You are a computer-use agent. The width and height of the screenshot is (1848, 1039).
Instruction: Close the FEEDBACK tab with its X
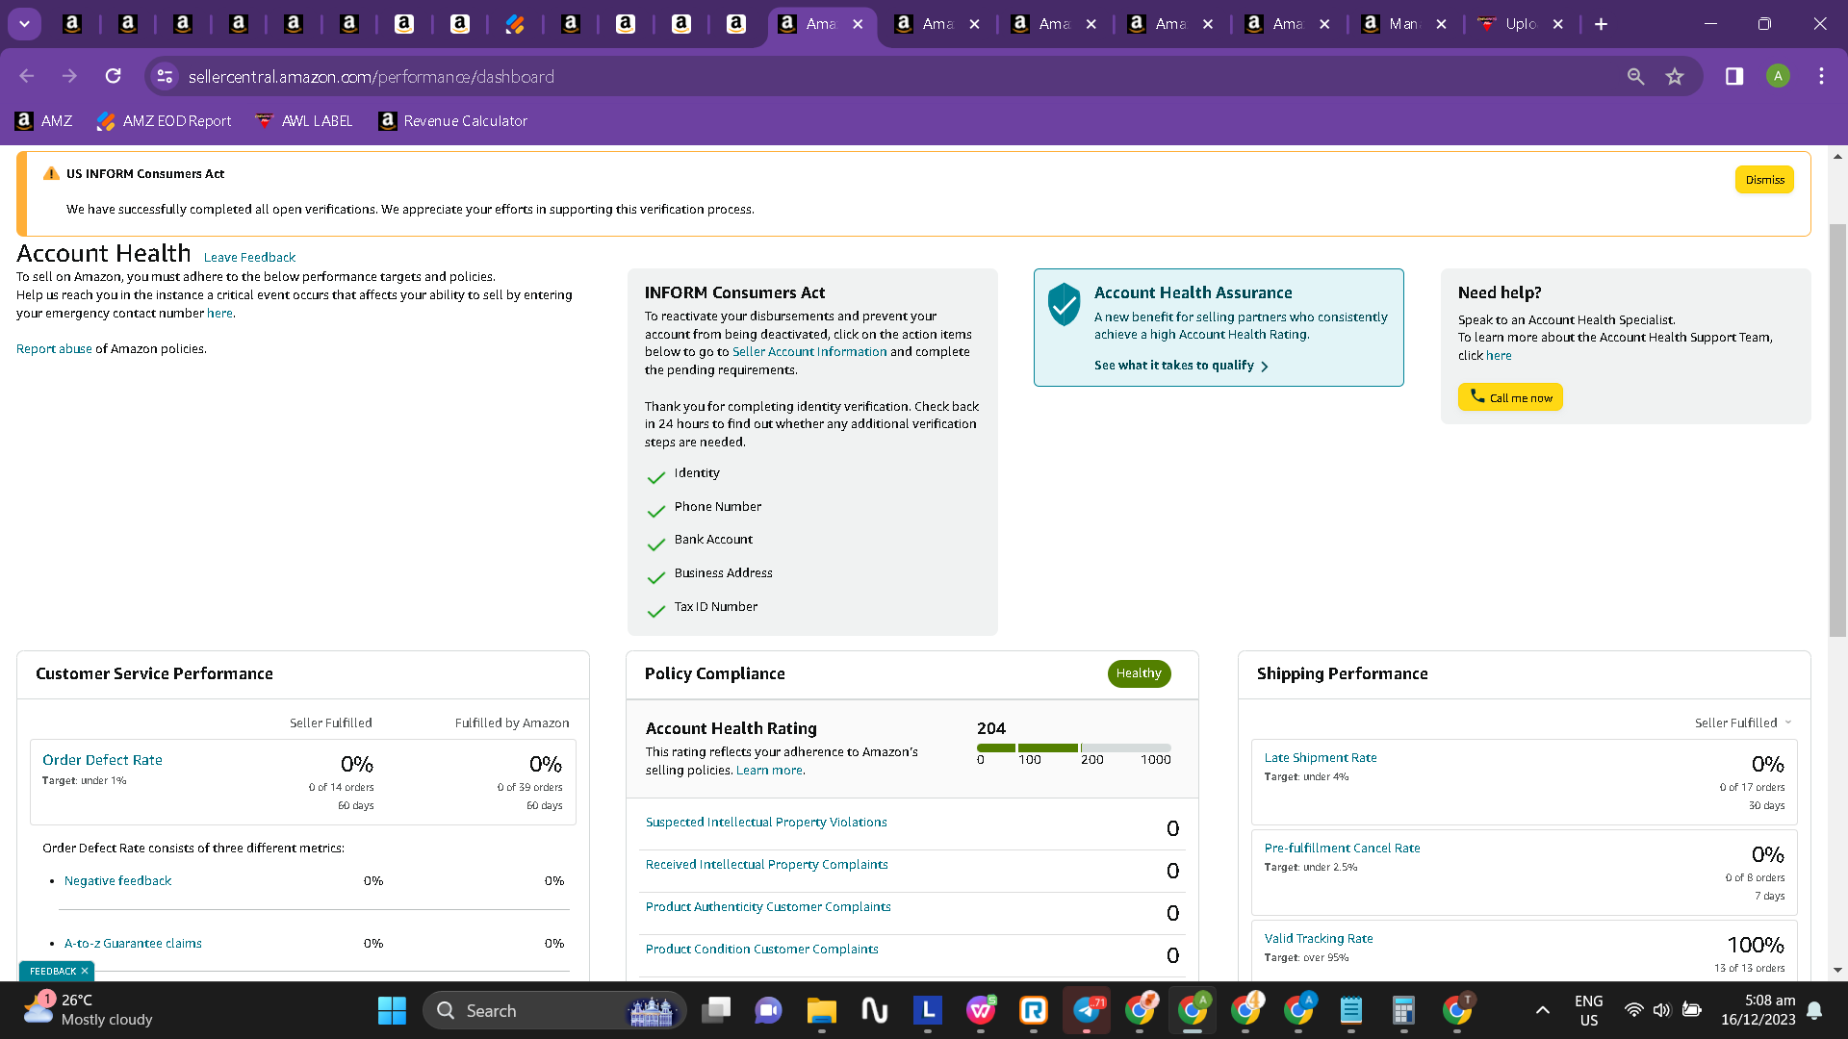click(x=85, y=972)
